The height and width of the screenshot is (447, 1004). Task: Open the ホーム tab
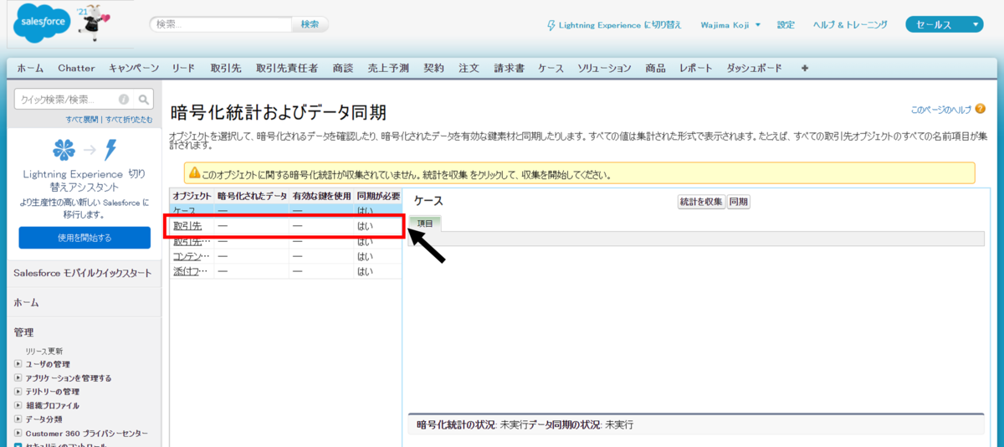point(30,68)
